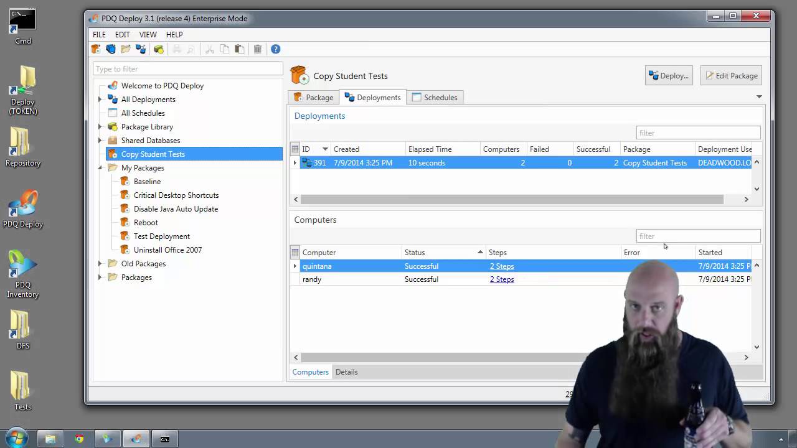Open the dropdown arrow below Edit Package
This screenshot has height=448, width=797.
pos(759,97)
